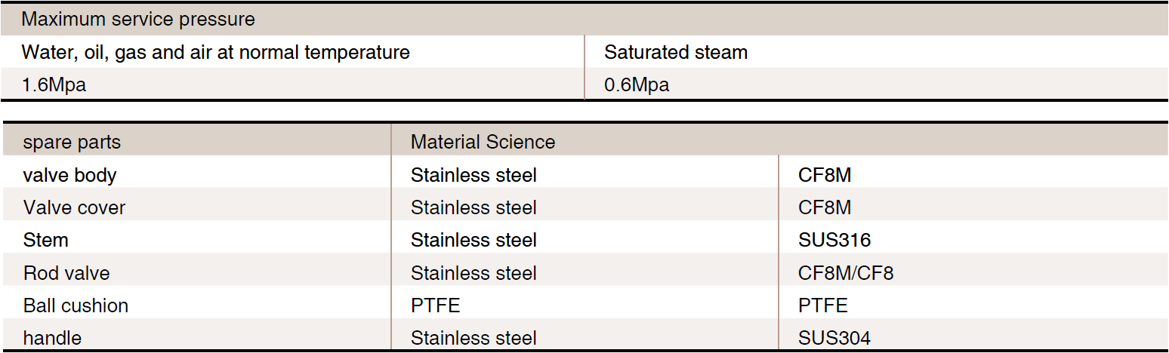The width and height of the screenshot is (1169, 353).
Task: Select the 'Valve cover' row label
Action: coord(75,207)
